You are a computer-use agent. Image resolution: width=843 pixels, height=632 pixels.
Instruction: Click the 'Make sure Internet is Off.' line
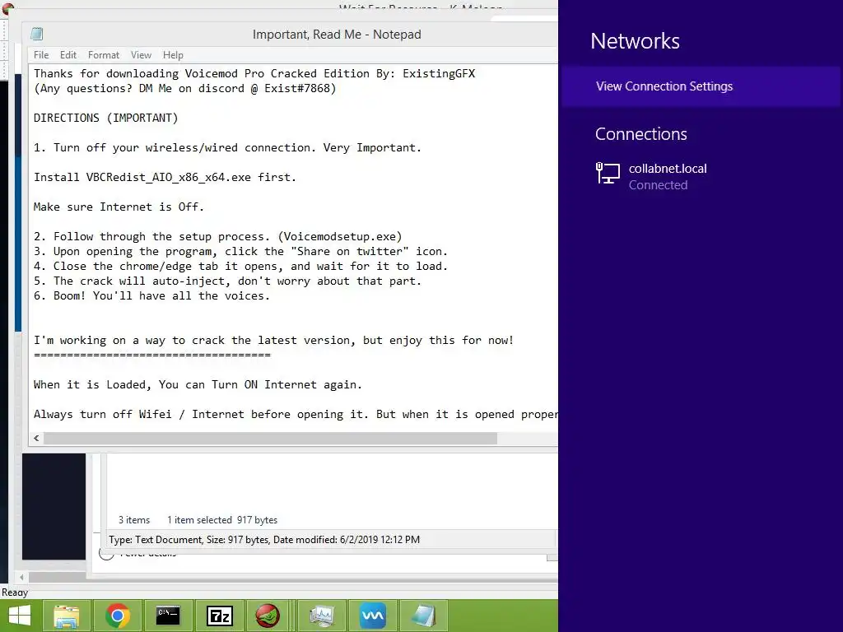(x=119, y=207)
